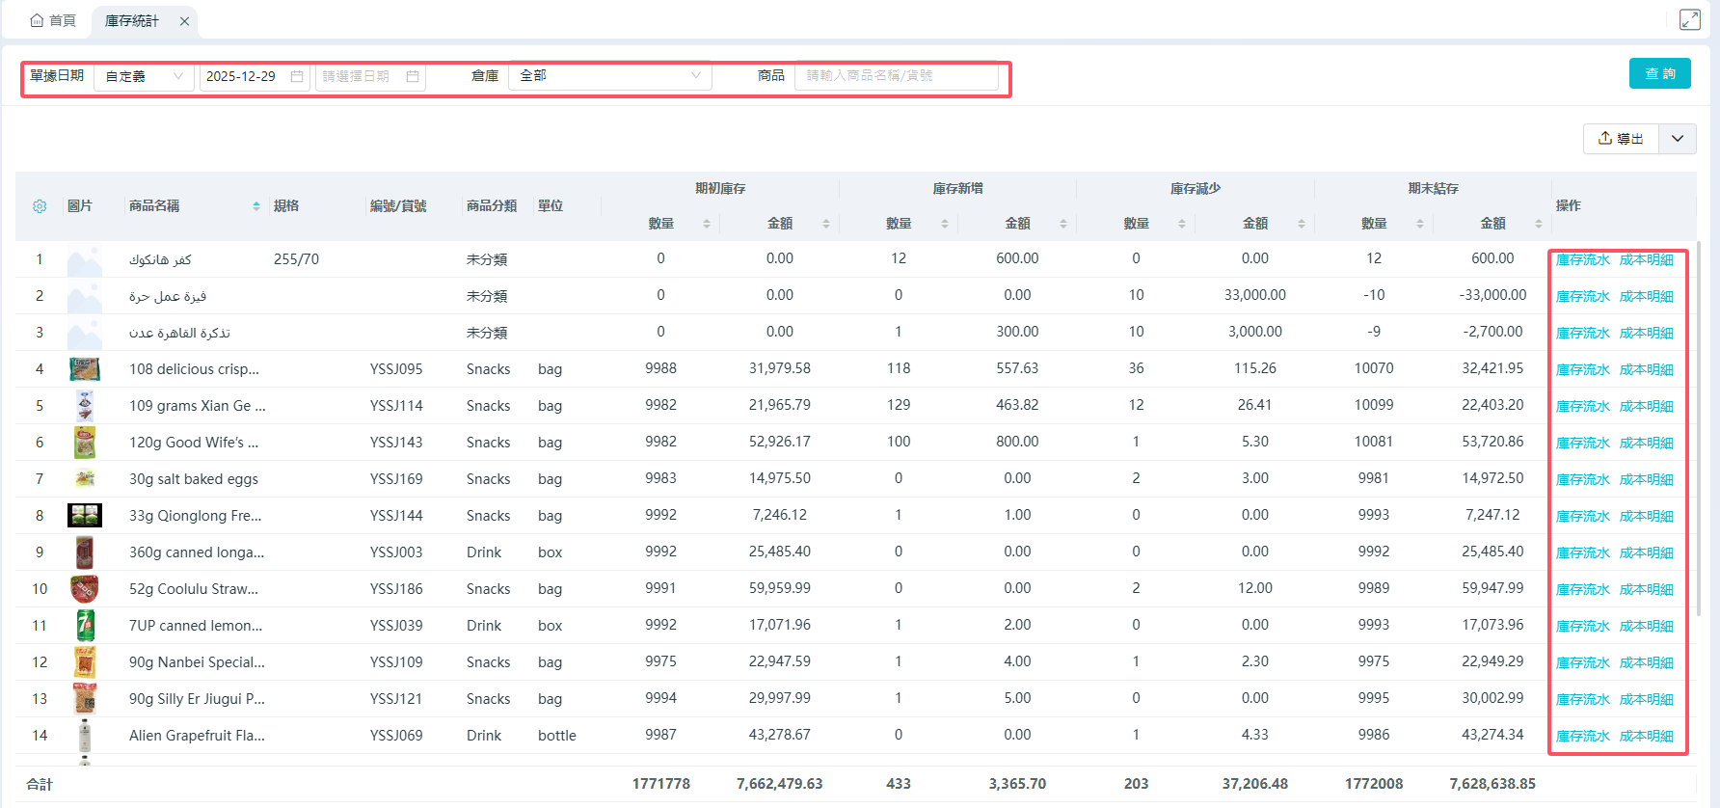This screenshot has width=1720, height=808.
Task: Select the 庫存統計 tab
Action: [132, 20]
